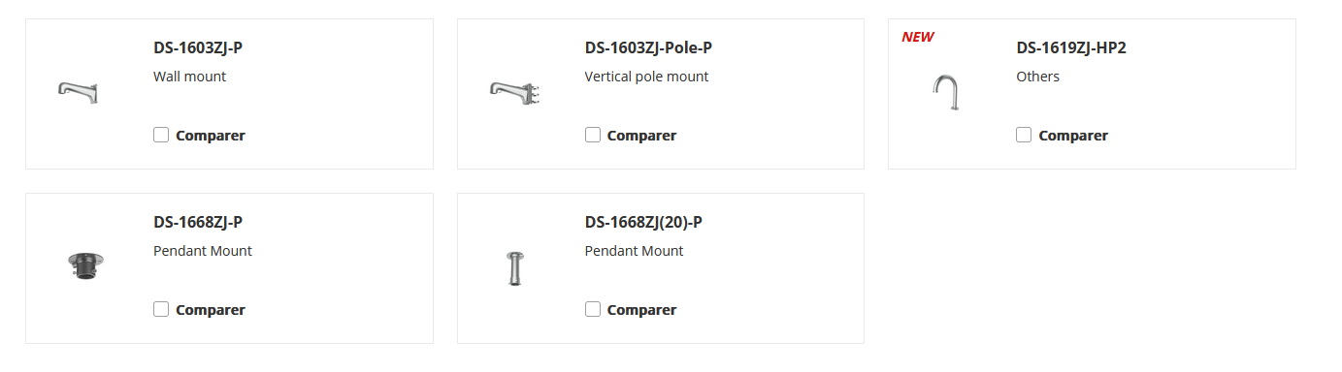Check Comparer for DS-1668ZJ-P
1342x372 pixels.
161,309
